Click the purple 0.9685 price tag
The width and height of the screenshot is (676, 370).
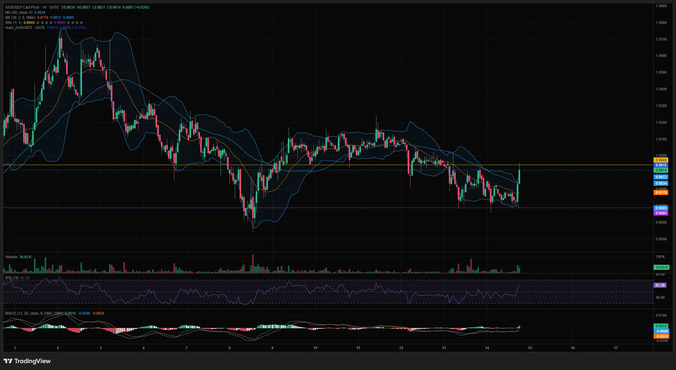coord(661,213)
